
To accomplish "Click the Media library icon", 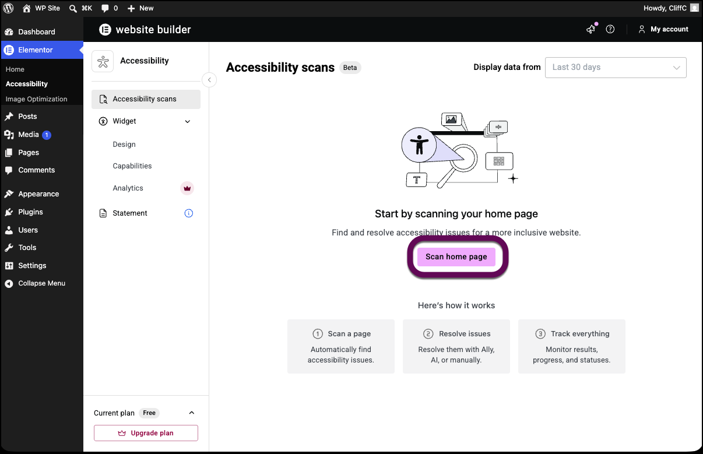I will click(9, 135).
